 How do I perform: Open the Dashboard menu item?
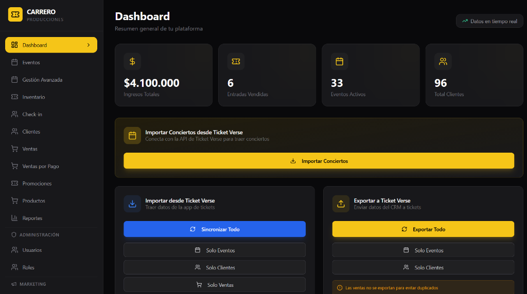(x=51, y=45)
